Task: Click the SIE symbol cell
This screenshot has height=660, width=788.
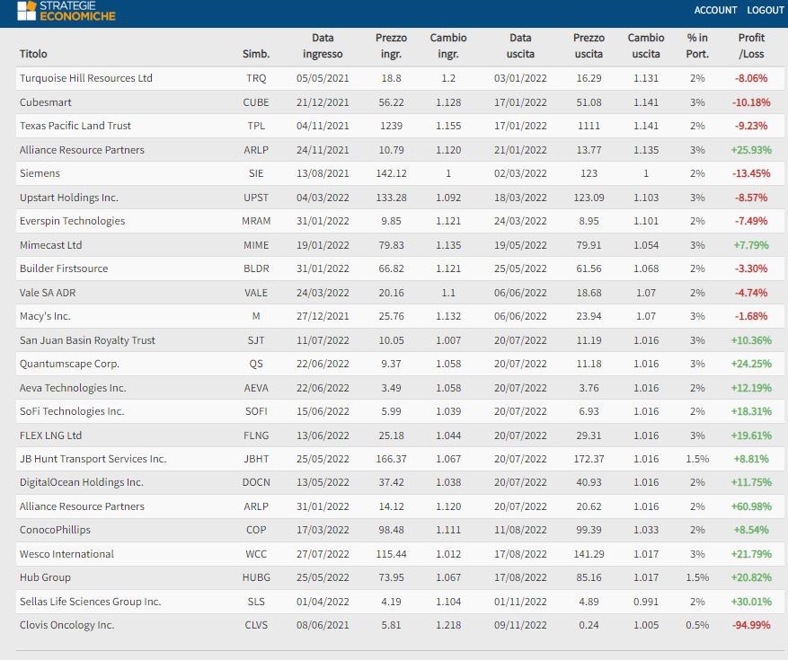Action: [x=256, y=173]
